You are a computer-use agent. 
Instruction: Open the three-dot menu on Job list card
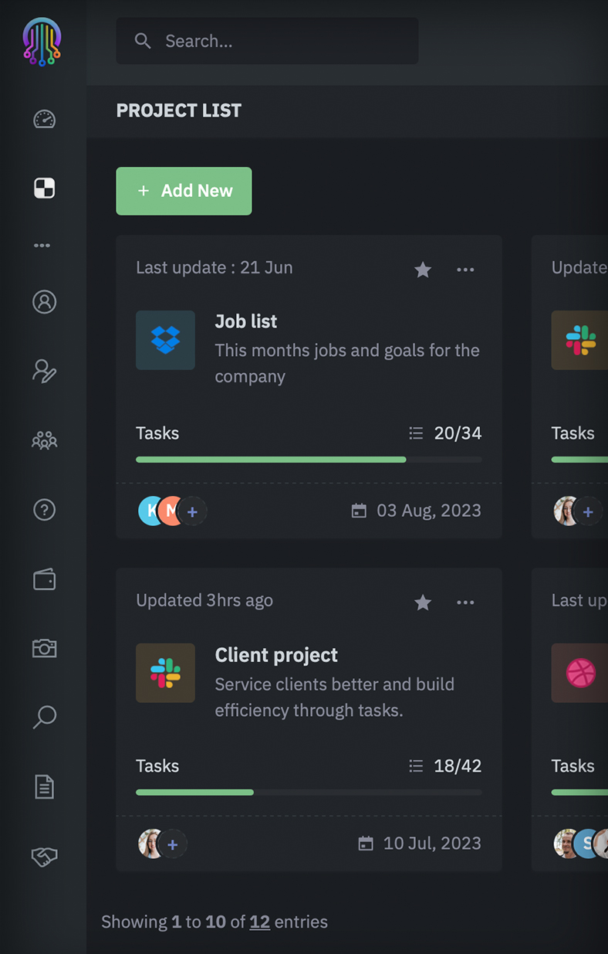[465, 270]
